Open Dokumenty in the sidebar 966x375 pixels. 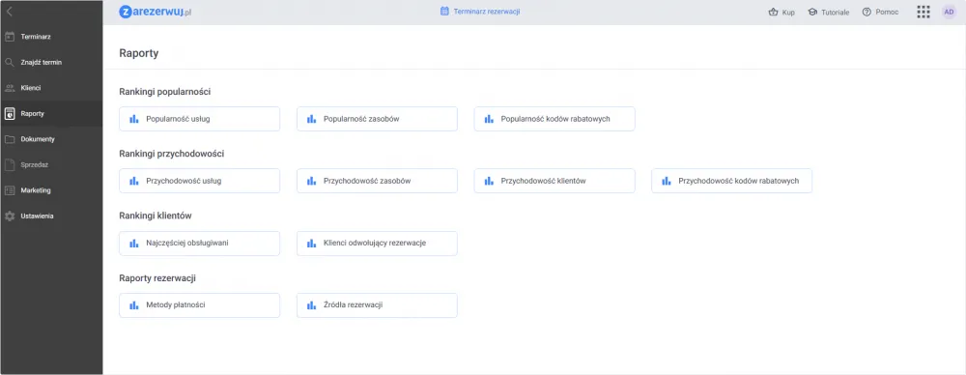(51, 139)
